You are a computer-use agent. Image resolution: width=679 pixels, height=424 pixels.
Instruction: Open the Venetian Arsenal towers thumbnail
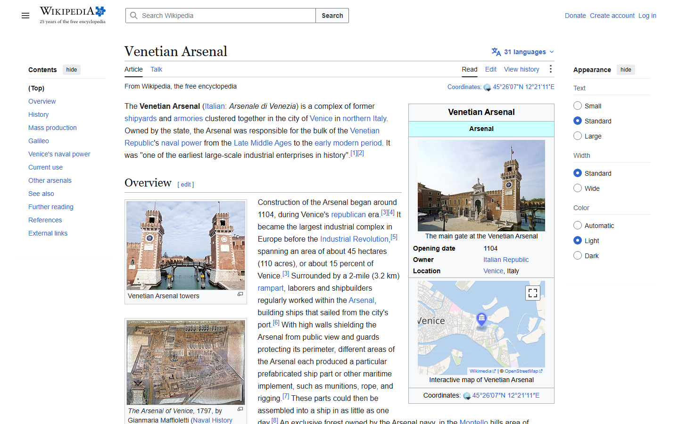pos(186,245)
